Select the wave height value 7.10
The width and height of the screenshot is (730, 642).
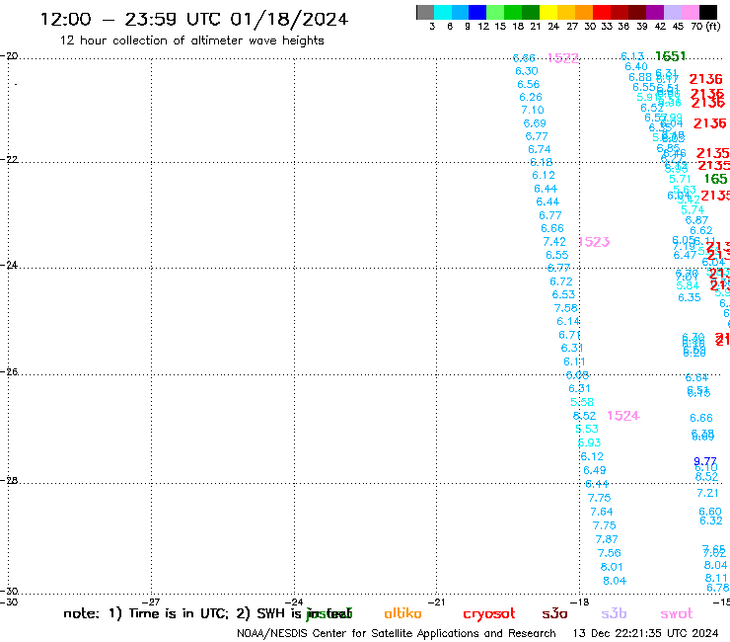[533, 110]
